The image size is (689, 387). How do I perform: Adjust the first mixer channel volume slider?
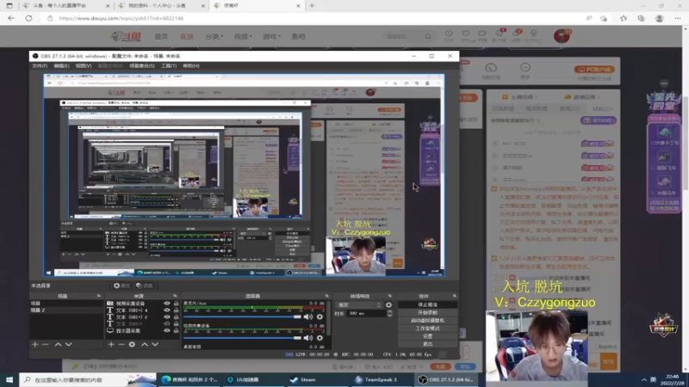243,316
